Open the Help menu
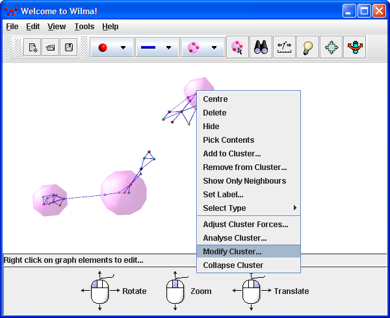Viewport: 390px width, 318px height. point(110,27)
